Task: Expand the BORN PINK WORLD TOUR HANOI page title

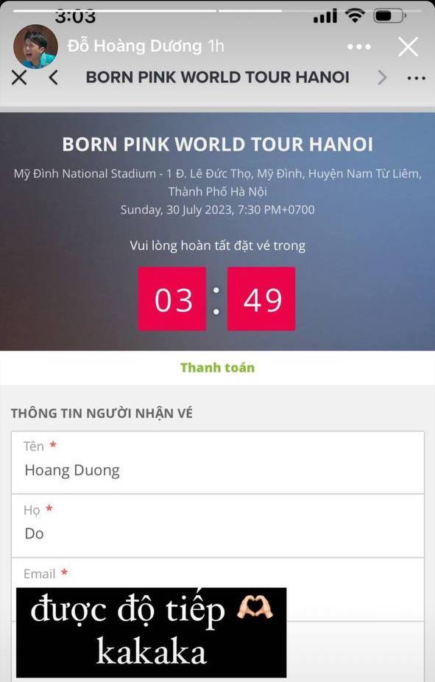Action: point(217,77)
